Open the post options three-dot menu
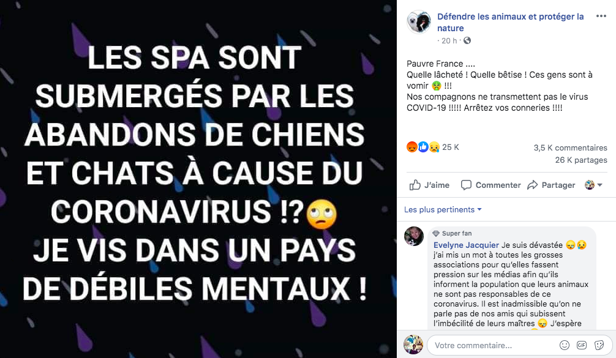Viewport: 616px width, 358px height. [x=601, y=16]
